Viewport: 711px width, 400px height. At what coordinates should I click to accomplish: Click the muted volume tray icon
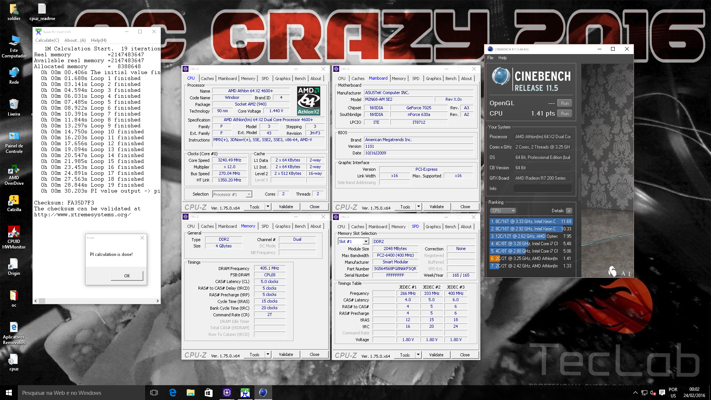pyautogui.click(x=653, y=393)
